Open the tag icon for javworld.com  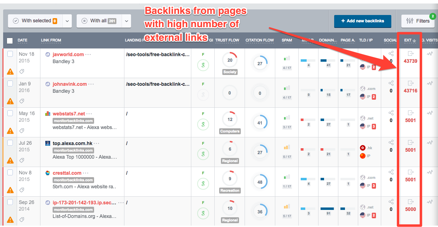click(22, 71)
